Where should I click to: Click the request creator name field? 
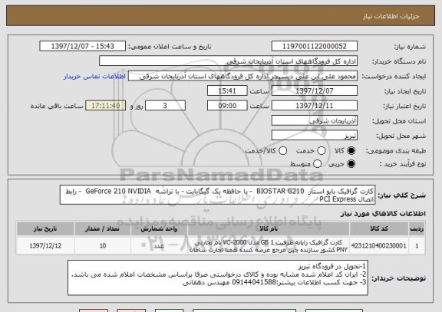click(x=242, y=76)
